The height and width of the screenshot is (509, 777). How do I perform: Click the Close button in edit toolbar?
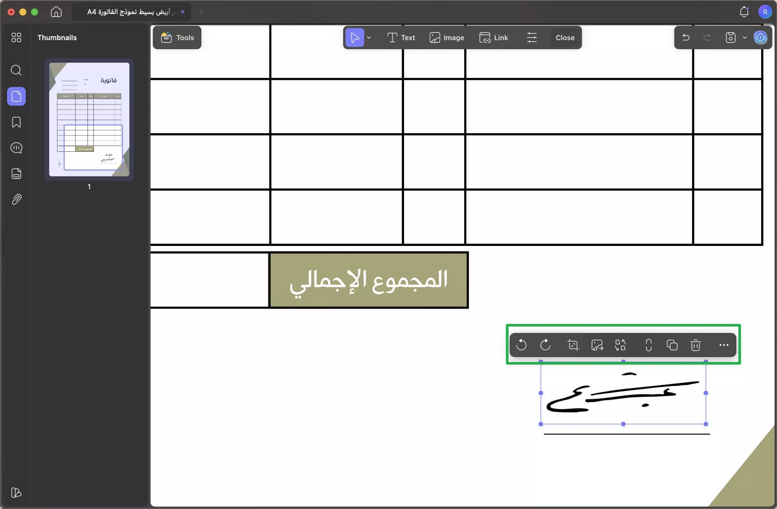point(565,38)
